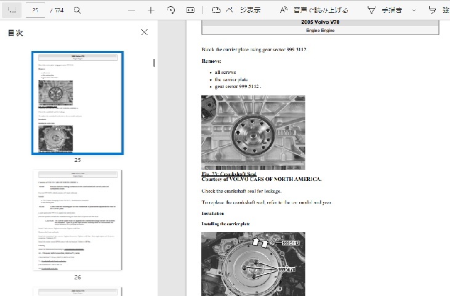Start read aloud (音声で読み上げる)

coord(314,10)
